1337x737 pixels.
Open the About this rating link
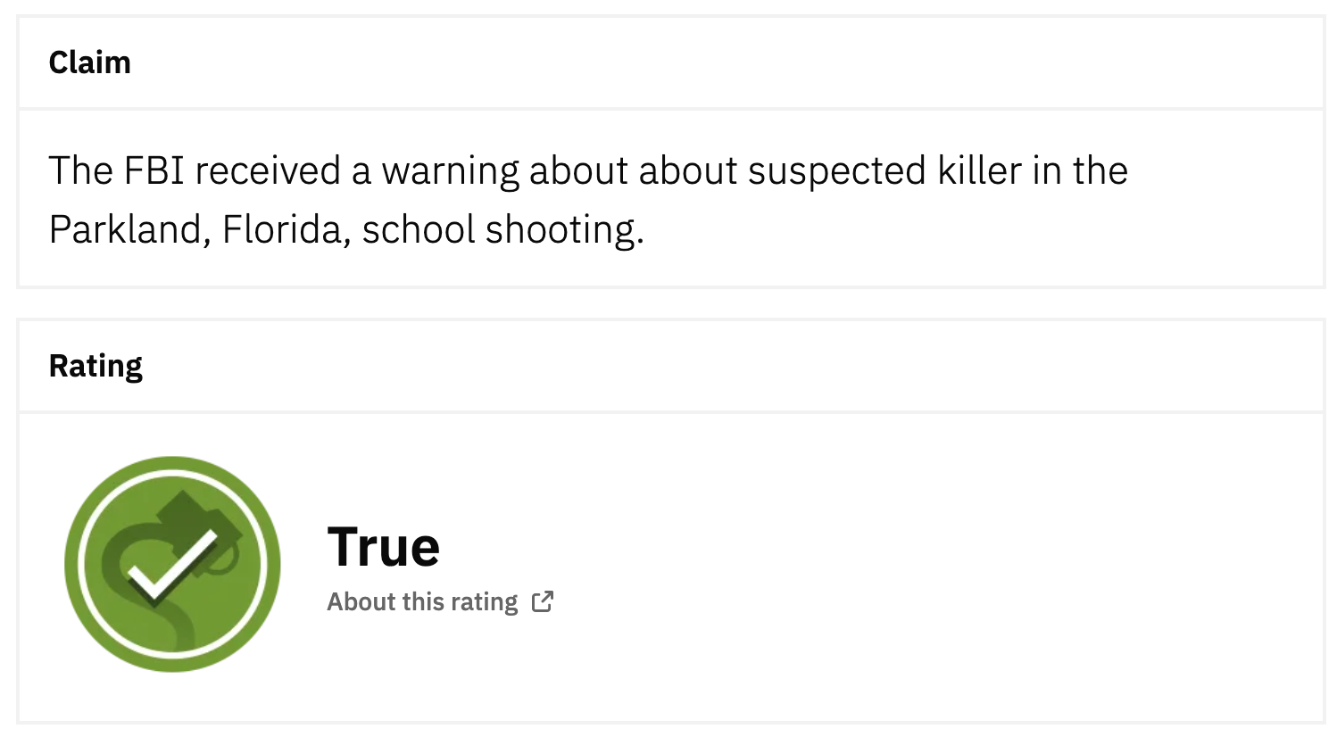422,602
